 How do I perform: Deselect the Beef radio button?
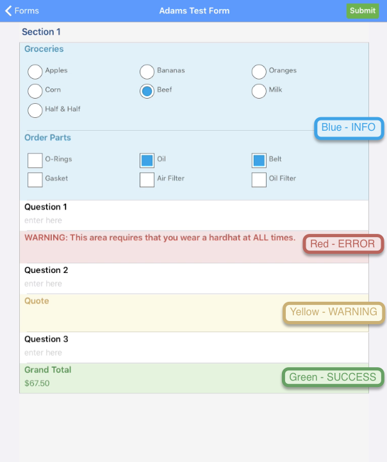point(147,91)
